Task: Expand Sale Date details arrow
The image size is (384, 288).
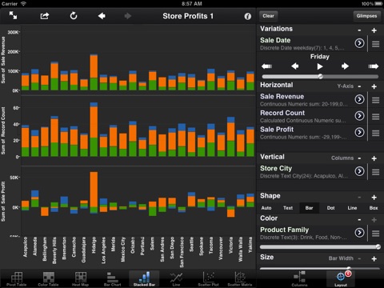Action: 359,43
